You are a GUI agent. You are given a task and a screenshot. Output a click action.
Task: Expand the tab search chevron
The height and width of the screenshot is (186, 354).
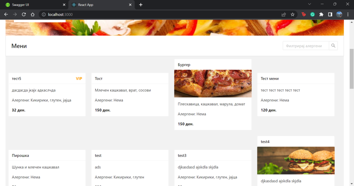(309, 4)
